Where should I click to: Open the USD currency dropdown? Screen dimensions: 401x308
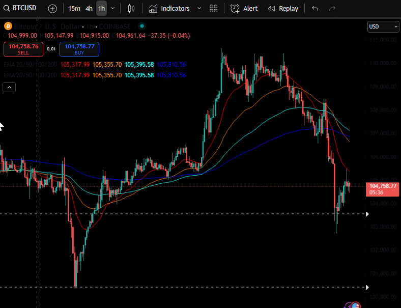[383, 26]
